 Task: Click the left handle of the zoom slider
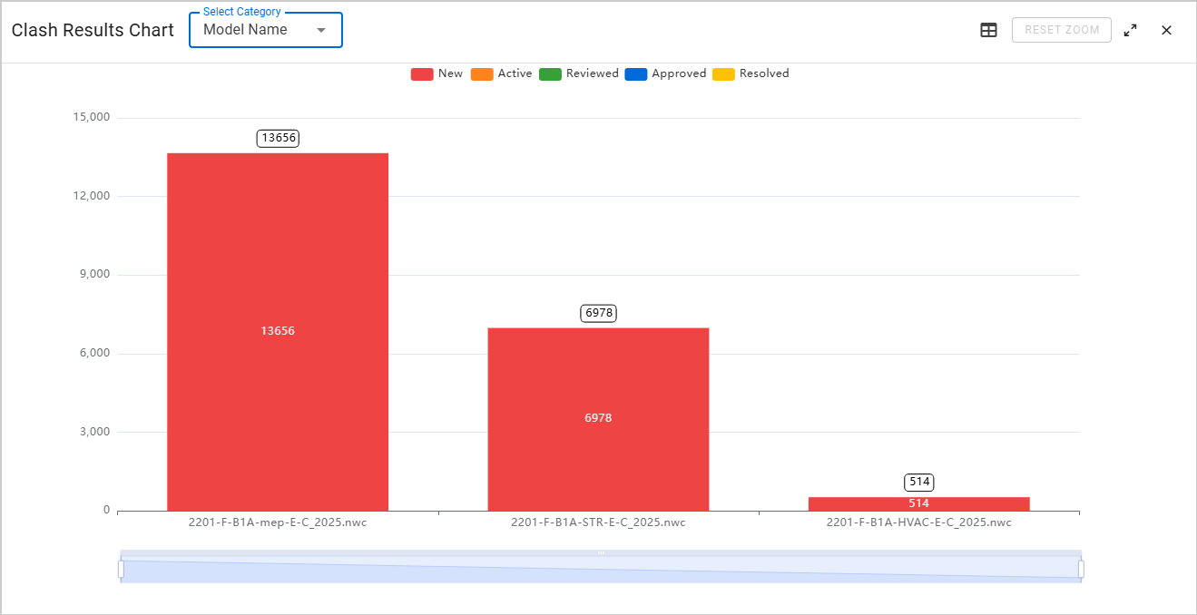[x=121, y=569]
